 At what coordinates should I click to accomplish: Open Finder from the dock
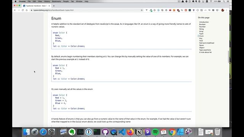pyautogui.click(x=26, y=132)
